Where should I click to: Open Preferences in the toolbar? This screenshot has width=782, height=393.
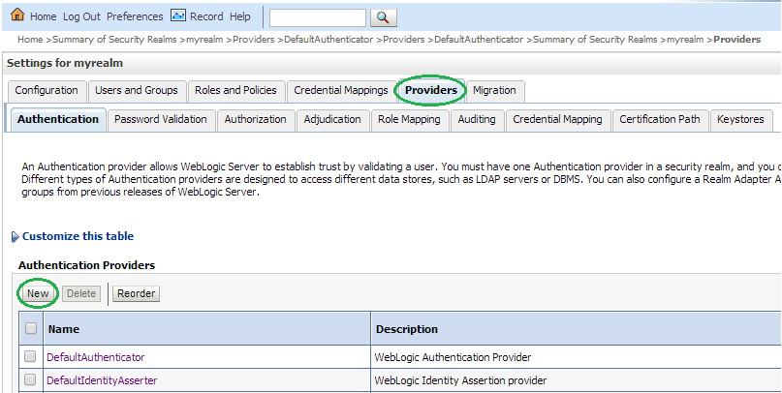[x=135, y=16]
